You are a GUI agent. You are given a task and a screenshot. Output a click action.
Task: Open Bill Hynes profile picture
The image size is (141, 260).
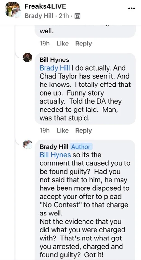pos(28,58)
